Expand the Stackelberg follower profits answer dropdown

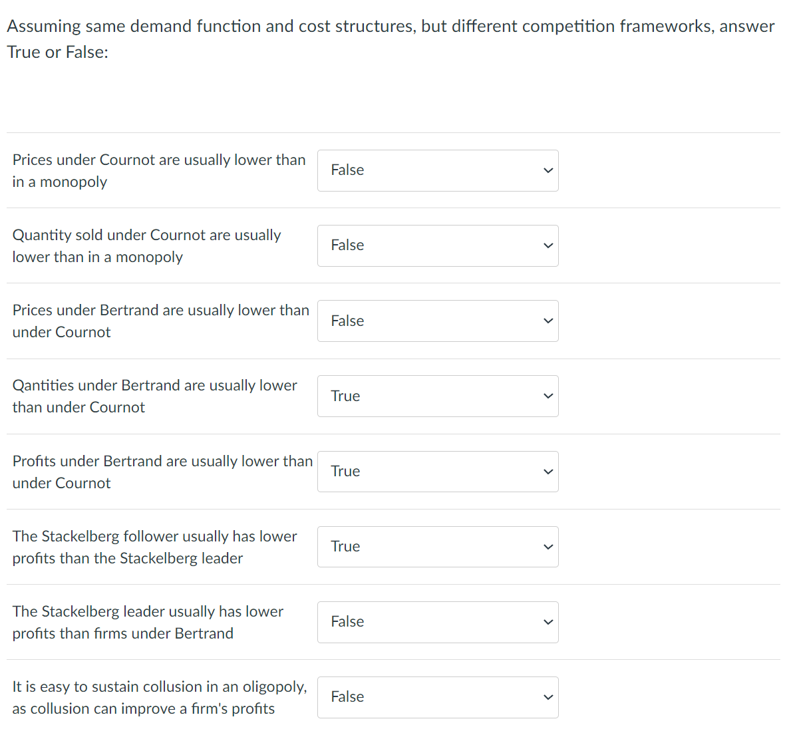click(437, 547)
